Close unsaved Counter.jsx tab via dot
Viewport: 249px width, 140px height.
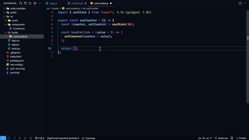point(86,3)
